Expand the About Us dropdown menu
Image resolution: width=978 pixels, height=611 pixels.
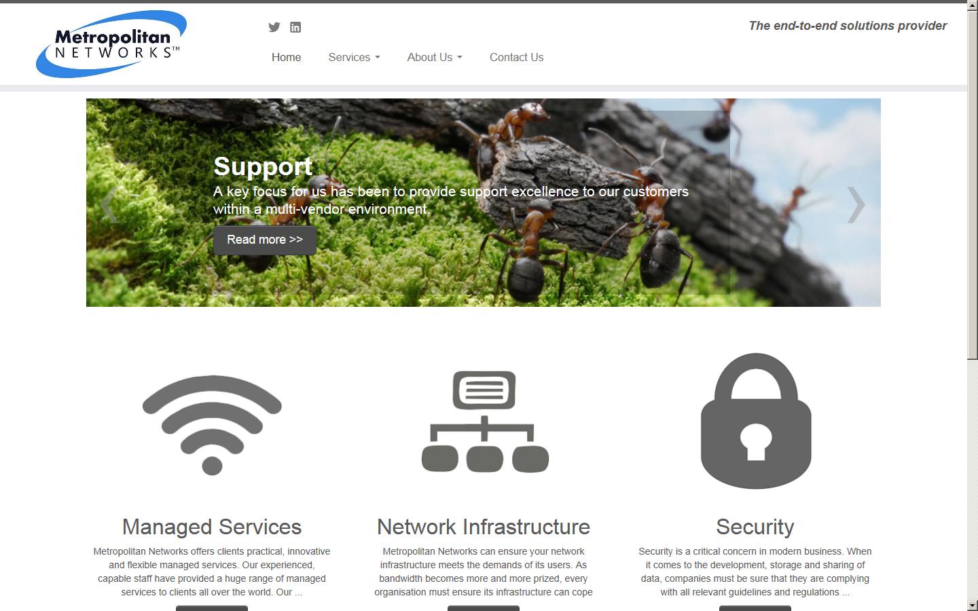(435, 57)
